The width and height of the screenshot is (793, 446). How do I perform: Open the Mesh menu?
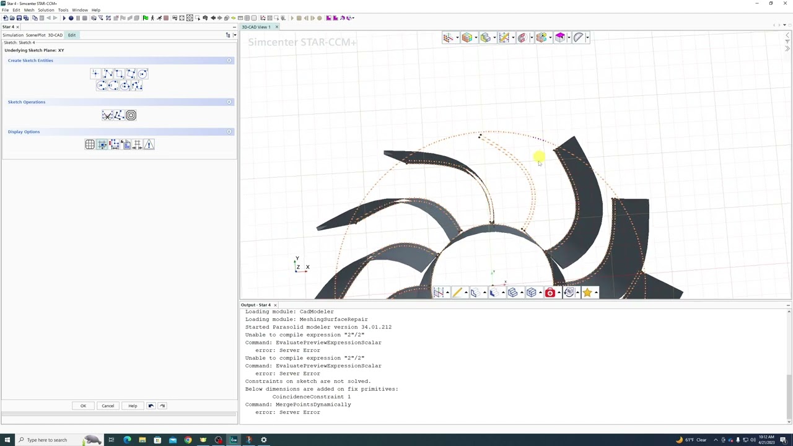29,10
